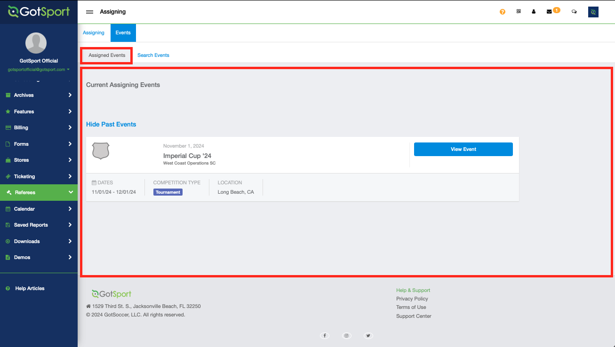Image resolution: width=615 pixels, height=347 pixels.
Task: Select the Events tab
Action: [x=123, y=33]
